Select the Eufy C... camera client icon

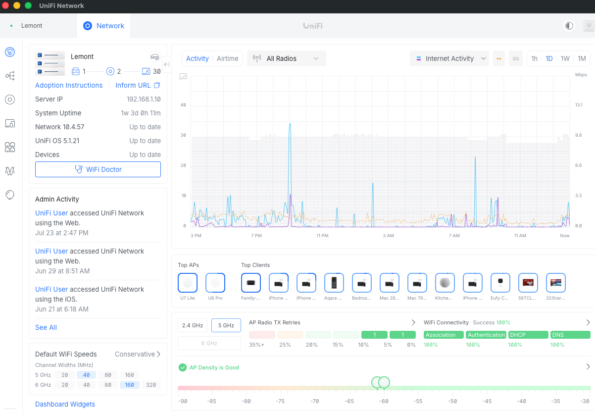(x=500, y=283)
